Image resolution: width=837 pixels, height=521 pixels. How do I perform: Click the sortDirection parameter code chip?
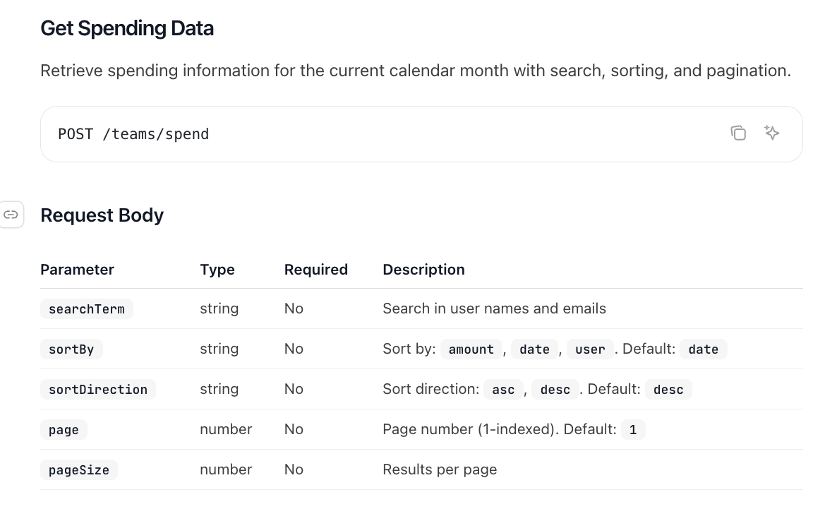(97, 390)
